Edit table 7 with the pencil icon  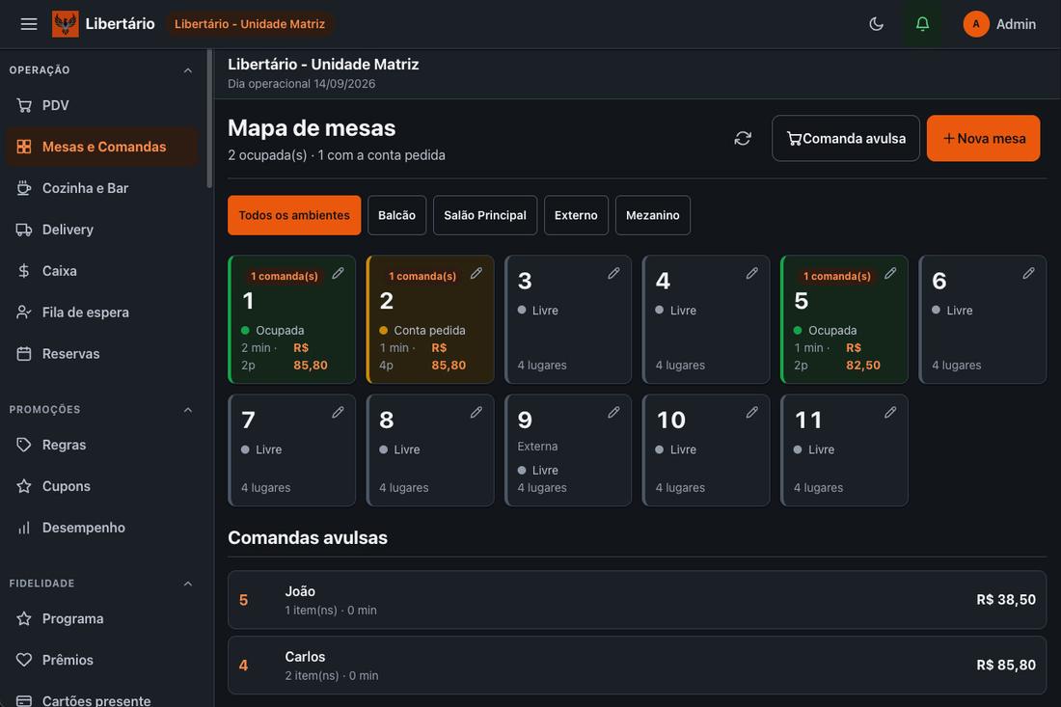coord(338,412)
